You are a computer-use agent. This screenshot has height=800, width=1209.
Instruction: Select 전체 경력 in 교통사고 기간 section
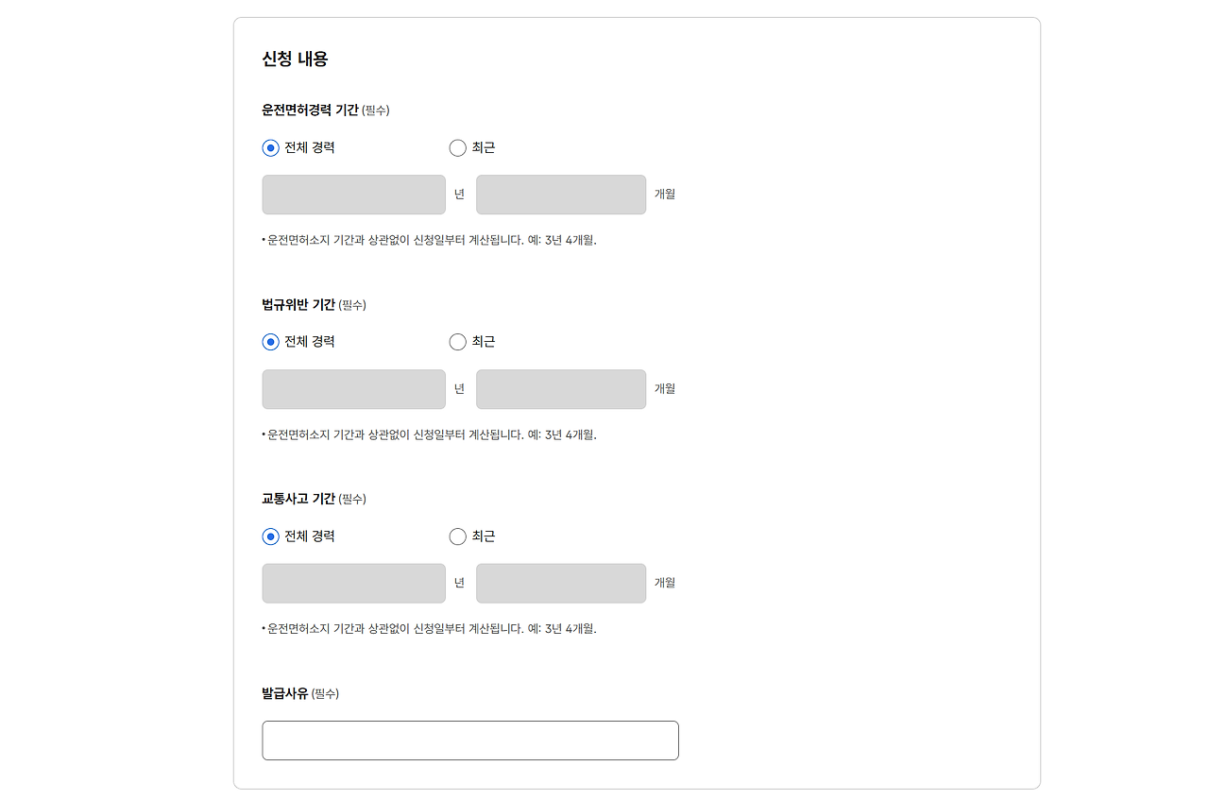[x=270, y=536]
